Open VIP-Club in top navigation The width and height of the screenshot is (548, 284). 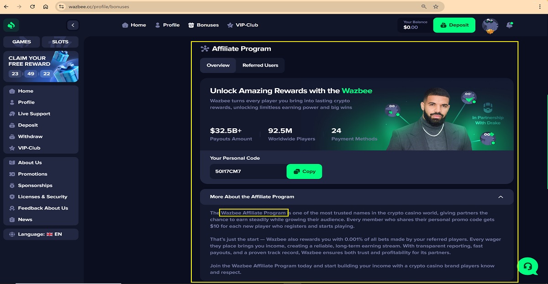(x=242, y=25)
